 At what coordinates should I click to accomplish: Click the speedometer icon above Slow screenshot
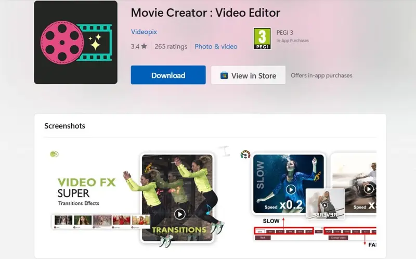pyautogui.click(x=245, y=154)
